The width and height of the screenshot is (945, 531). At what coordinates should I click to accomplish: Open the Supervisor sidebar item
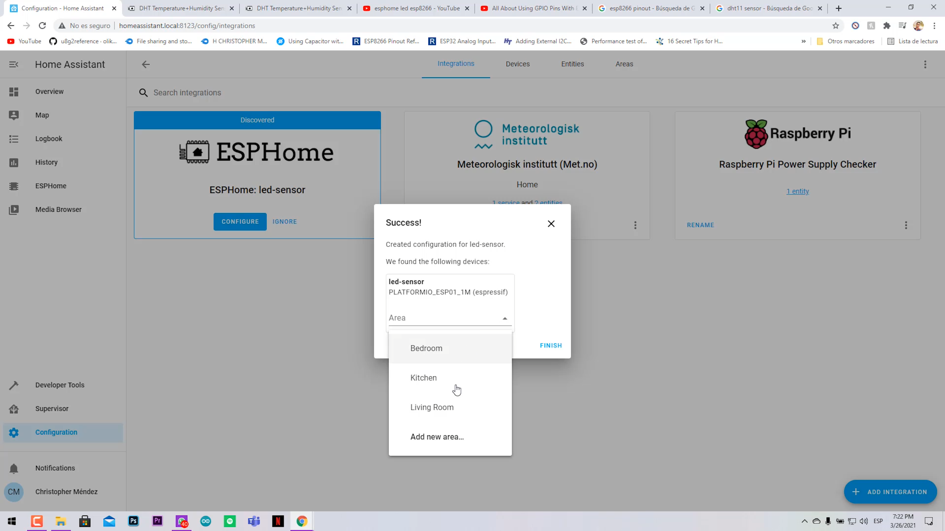point(52,409)
